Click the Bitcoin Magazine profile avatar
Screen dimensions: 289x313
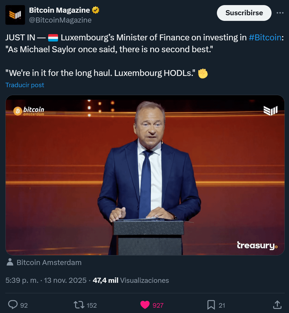click(15, 15)
